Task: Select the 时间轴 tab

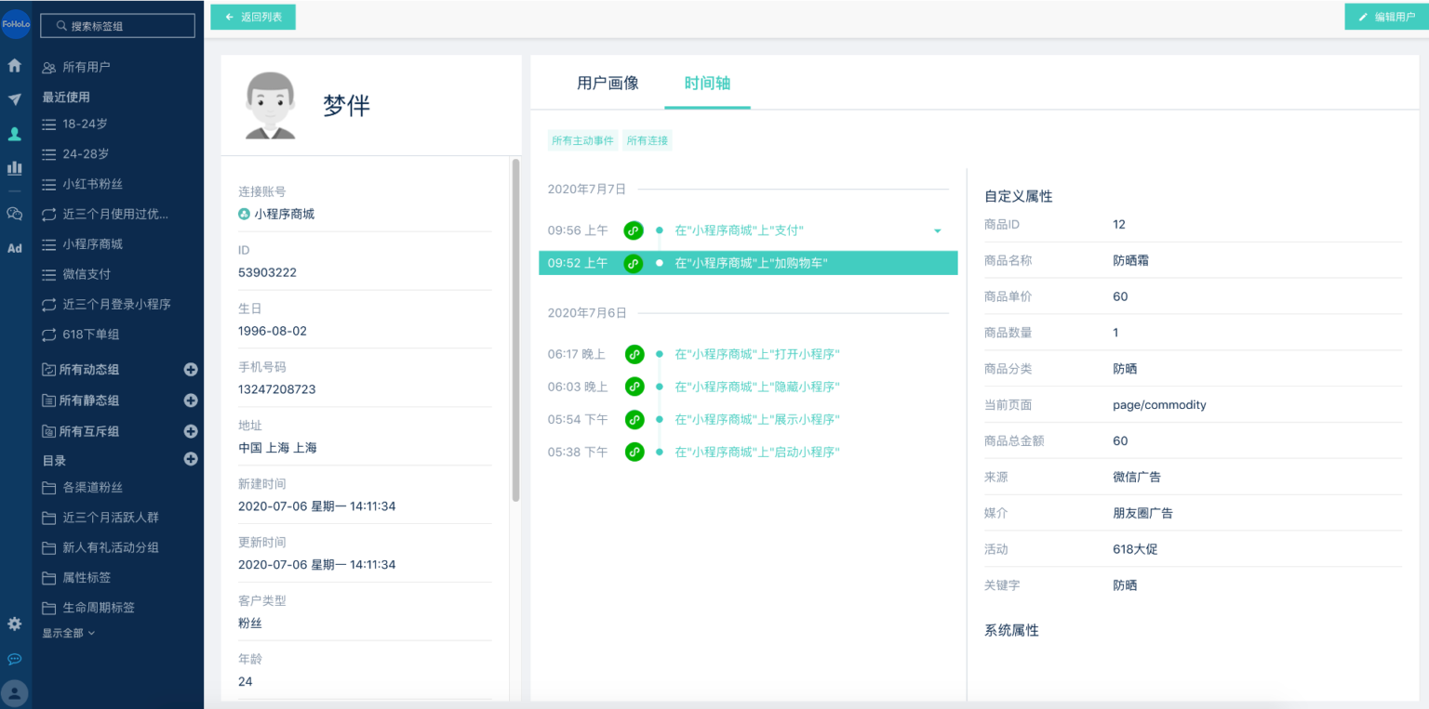Action: coord(707,84)
